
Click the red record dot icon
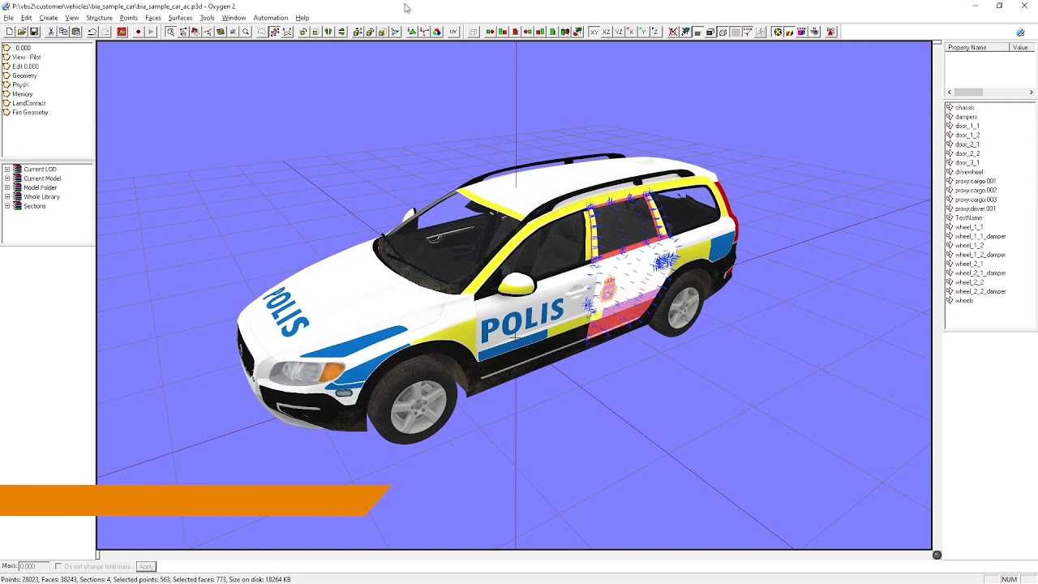138,32
